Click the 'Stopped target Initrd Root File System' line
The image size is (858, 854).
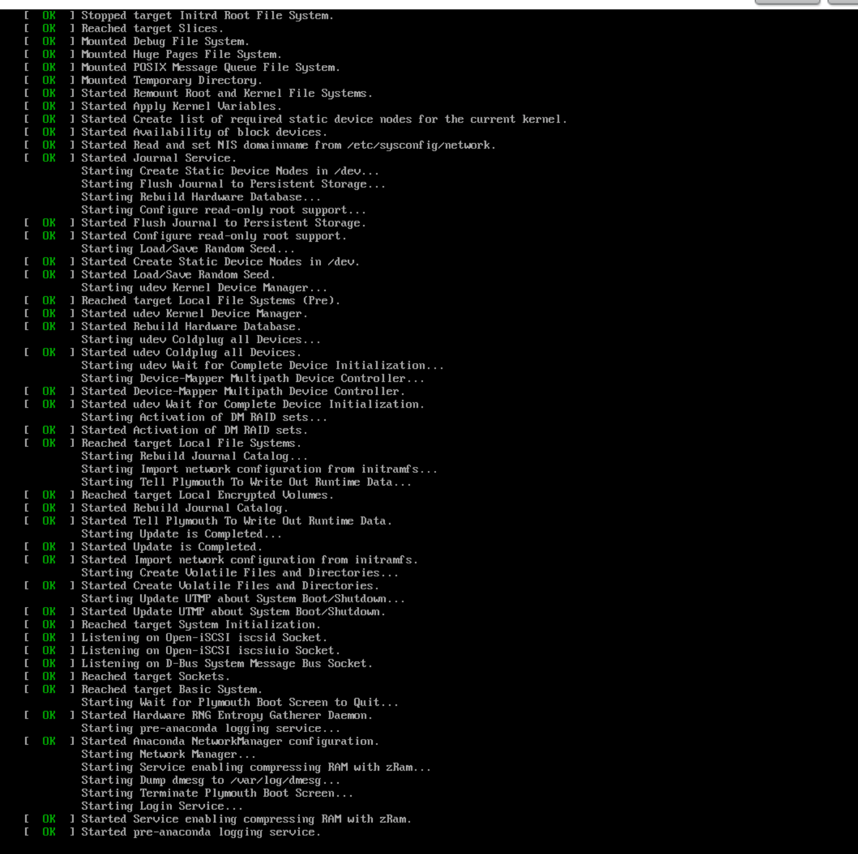coord(207,16)
